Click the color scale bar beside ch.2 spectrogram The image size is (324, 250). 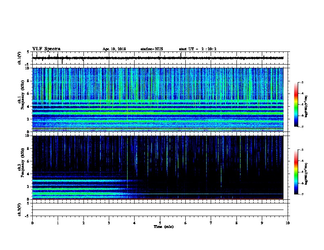click(296, 172)
